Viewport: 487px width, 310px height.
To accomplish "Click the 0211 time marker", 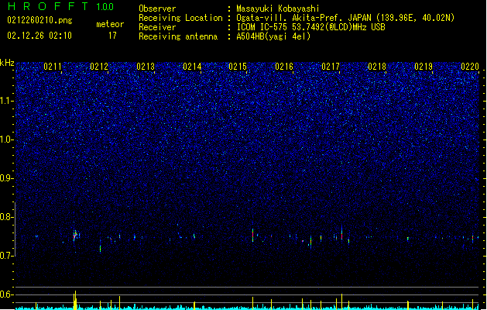I will tap(53, 67).
